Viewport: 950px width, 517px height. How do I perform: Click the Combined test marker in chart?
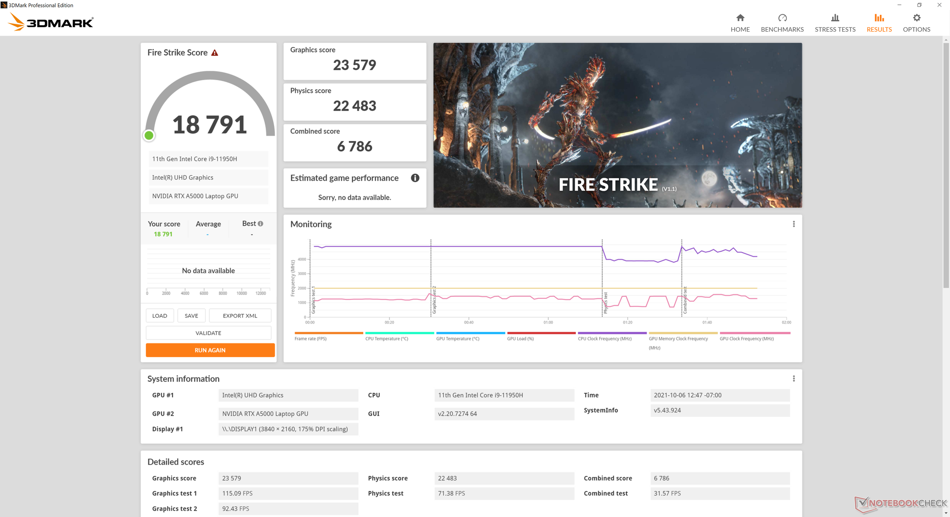(685, 300)
